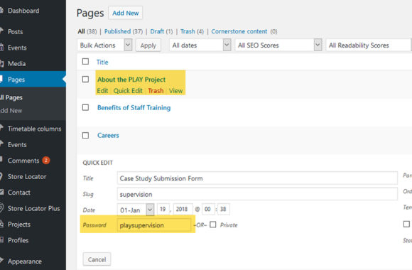This screenshot has width=412, height=270.
Task: Click View under About the PLAY Project
Action: click(175, 91)
